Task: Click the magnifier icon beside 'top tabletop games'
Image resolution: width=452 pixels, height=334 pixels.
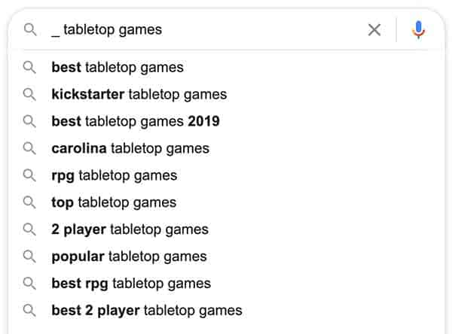Action: pos(29,202)
